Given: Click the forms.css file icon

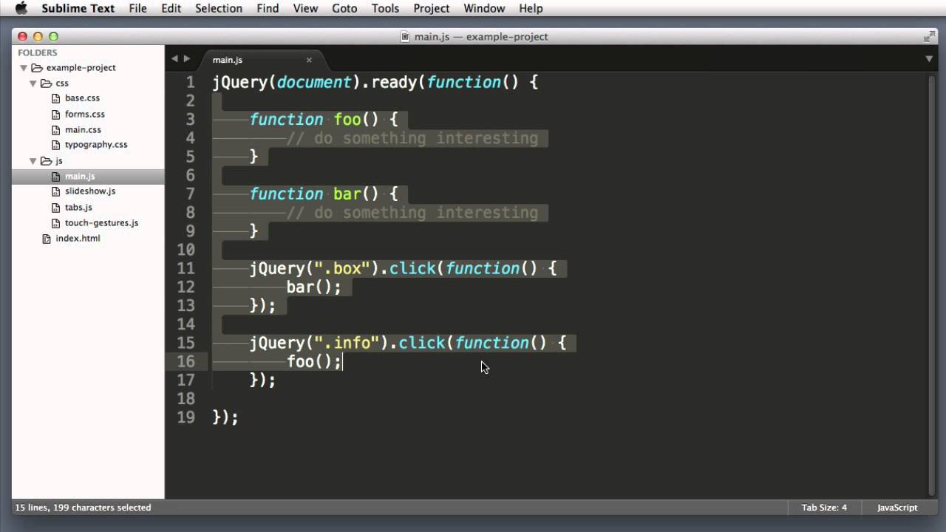Looking at the screenshot, I should tap(56, 115).
